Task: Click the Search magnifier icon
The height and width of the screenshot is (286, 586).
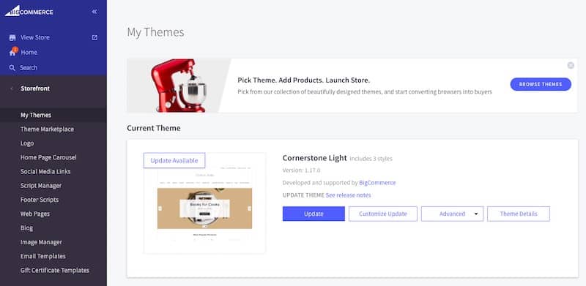Action: coord(12,67)
